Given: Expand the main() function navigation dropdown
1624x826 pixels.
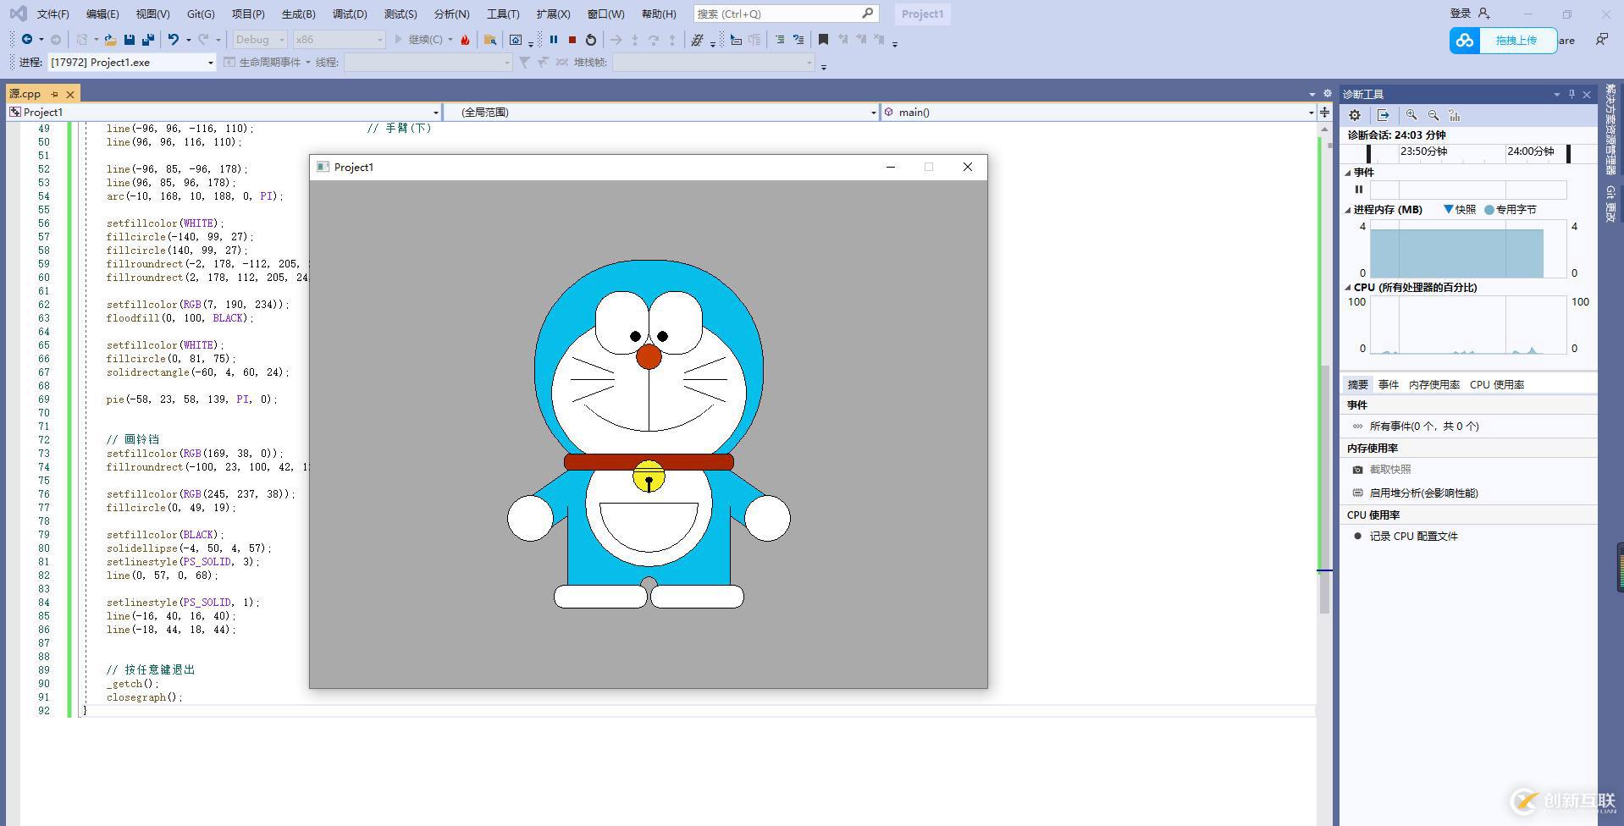Looking at the screenshot, I should coord(1311,113).
